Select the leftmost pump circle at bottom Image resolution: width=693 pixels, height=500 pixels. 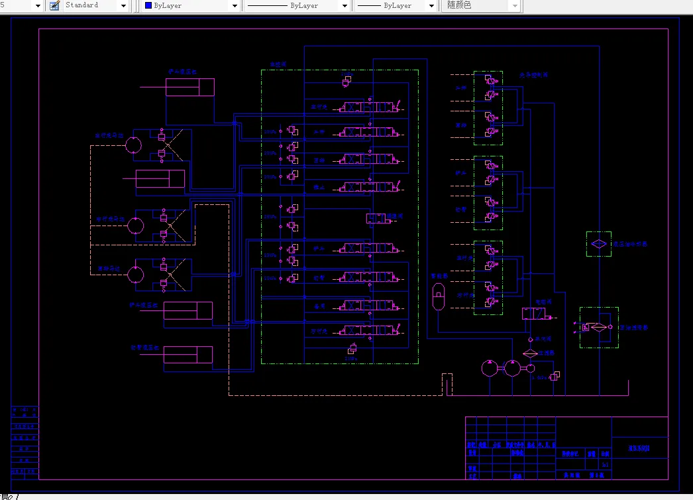click(x=490, y=368)
